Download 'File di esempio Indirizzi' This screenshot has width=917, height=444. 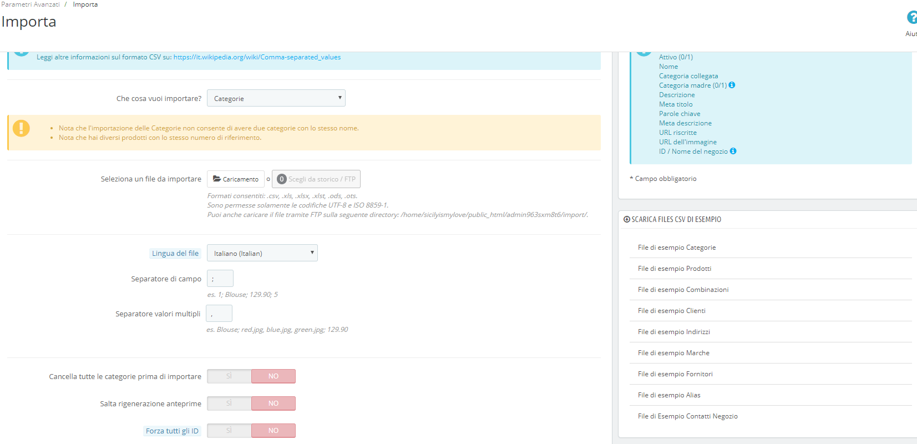(674, 332)
